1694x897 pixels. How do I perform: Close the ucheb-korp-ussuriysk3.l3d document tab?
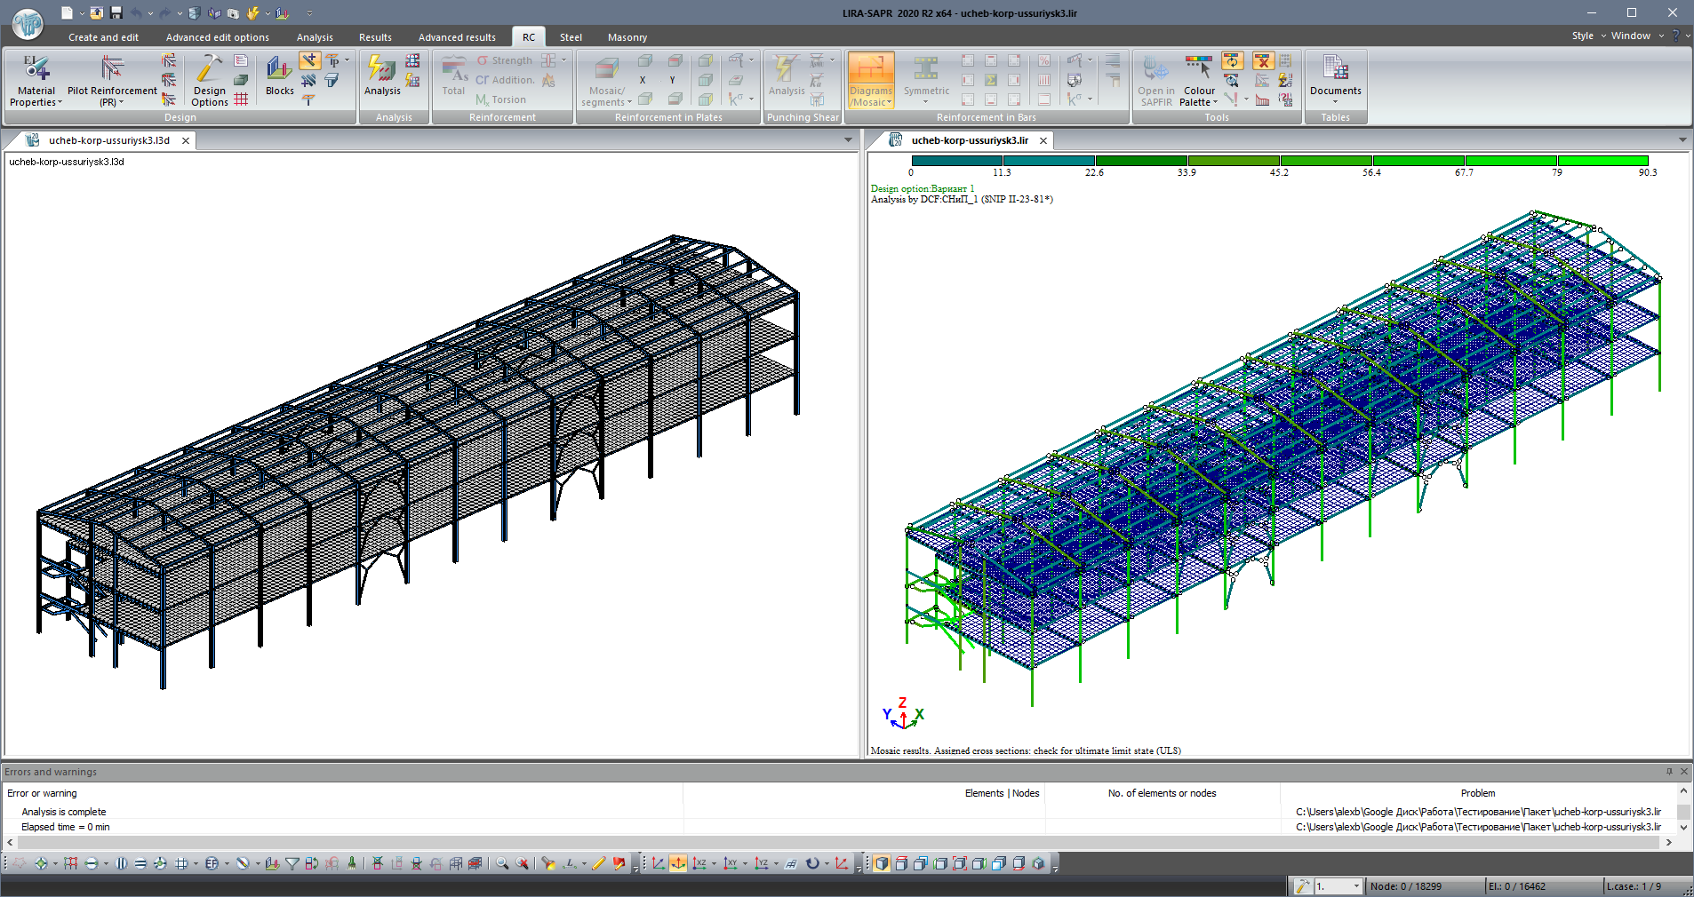point(186,140)
